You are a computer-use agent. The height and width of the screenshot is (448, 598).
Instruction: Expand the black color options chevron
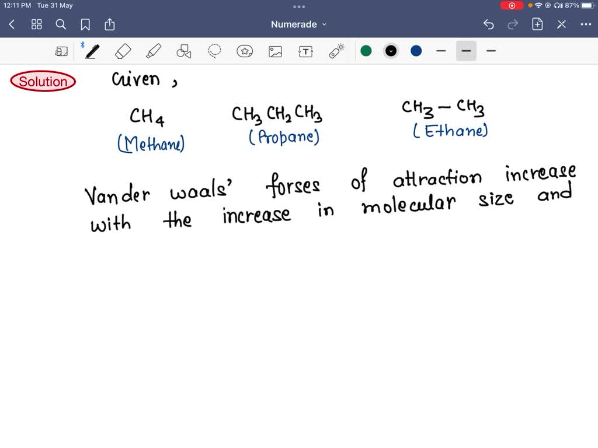[x=391, y=51]
